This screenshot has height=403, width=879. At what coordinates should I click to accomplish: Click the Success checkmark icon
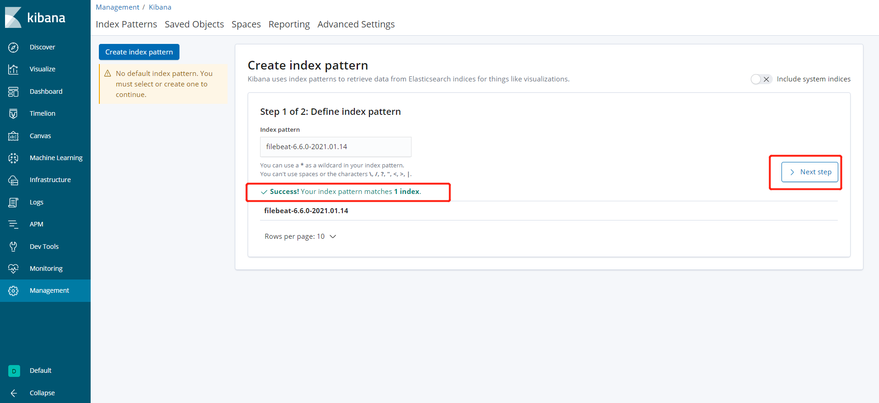(x=264, y=192)
